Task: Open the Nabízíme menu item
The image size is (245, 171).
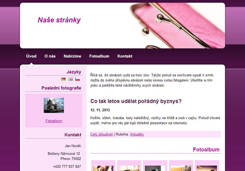Action: [x=72, y=56]
